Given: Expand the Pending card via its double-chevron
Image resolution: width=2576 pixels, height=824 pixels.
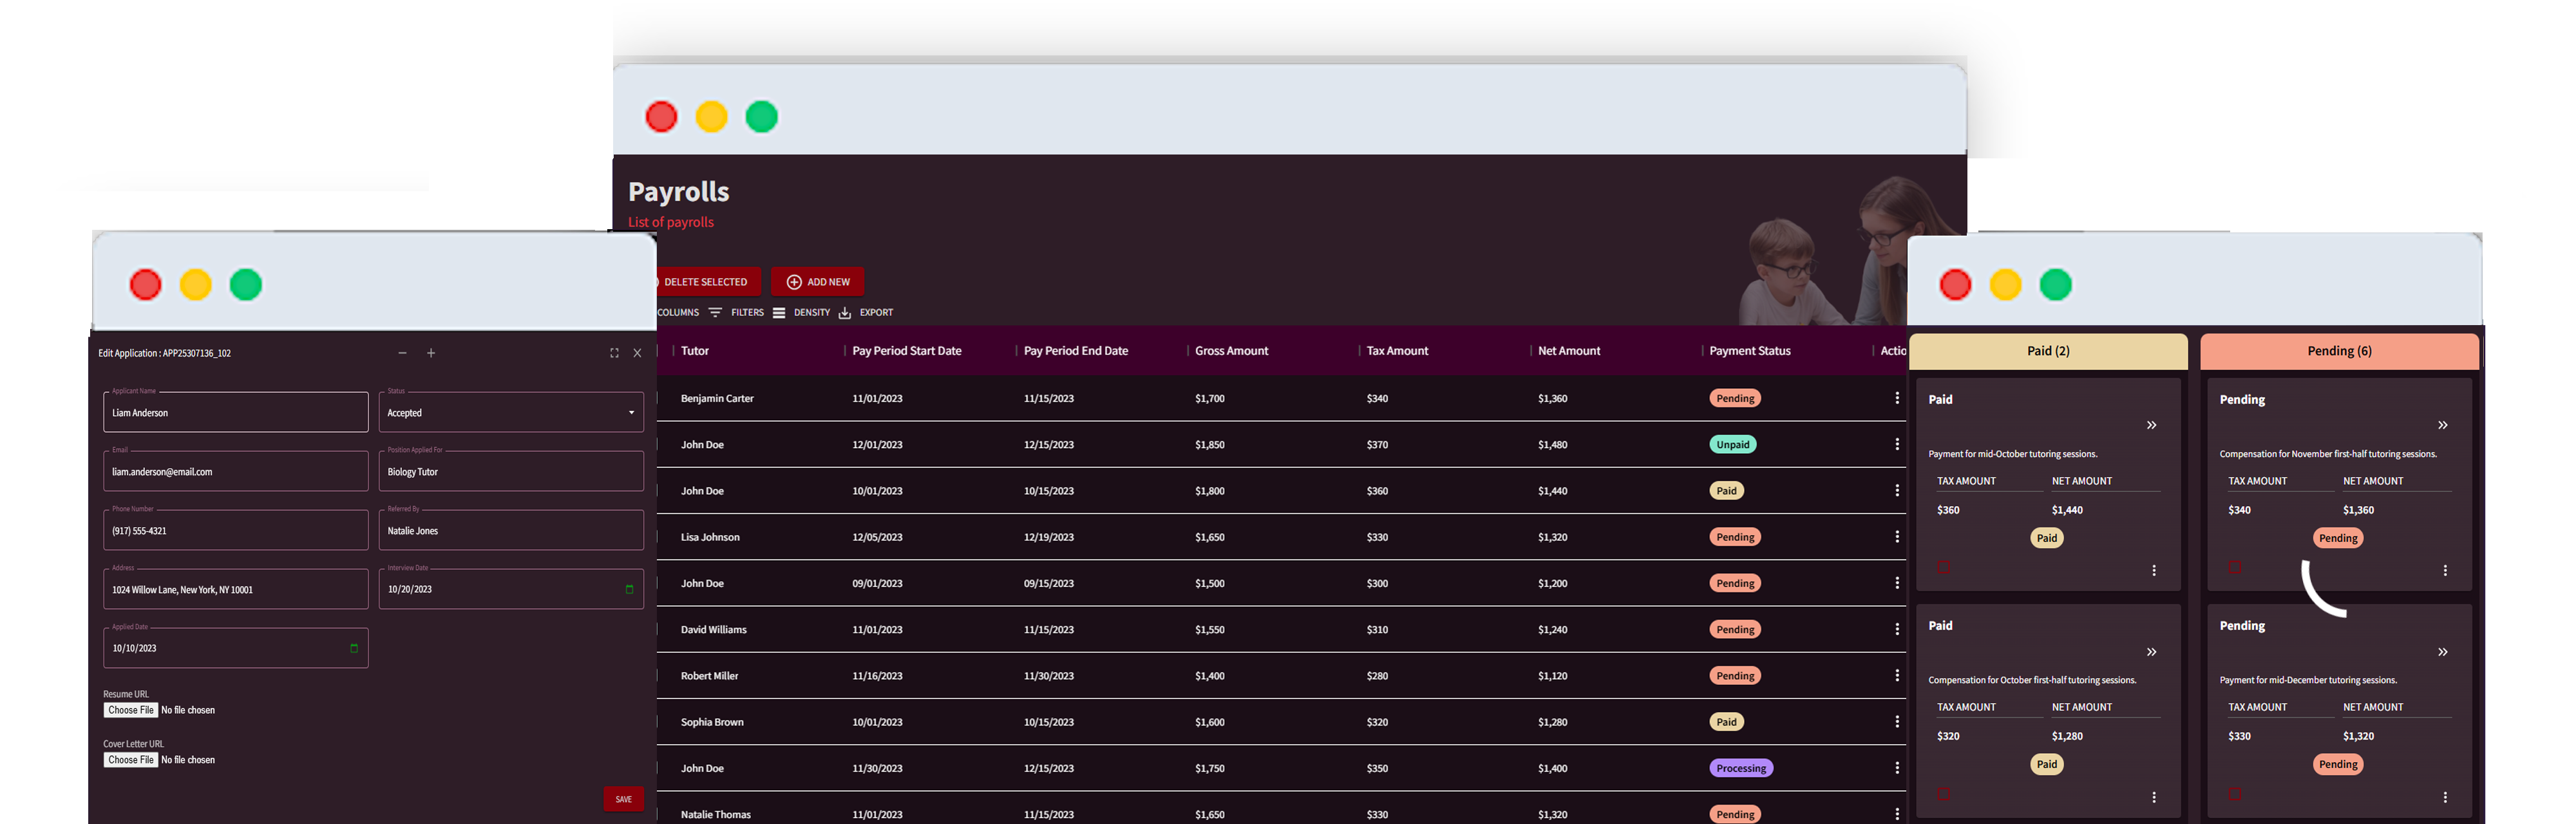Looking at the screenshot, I should pyautogui.click(x=2443, y=424).
